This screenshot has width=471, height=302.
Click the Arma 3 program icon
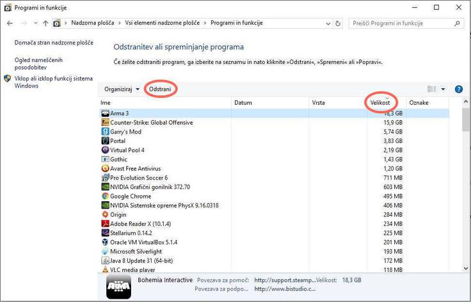(105, 113)
